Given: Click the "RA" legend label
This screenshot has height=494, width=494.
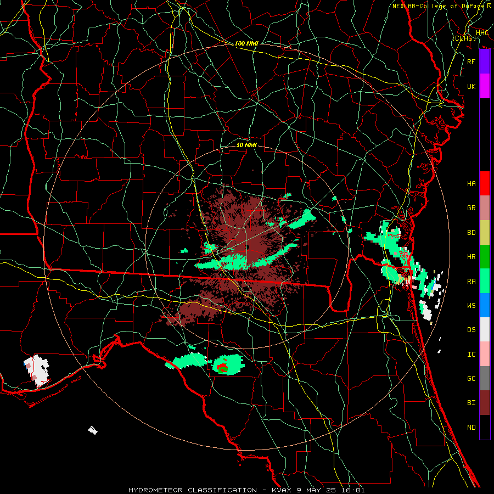Looking at the screenshot, I should tap(471, 282).
